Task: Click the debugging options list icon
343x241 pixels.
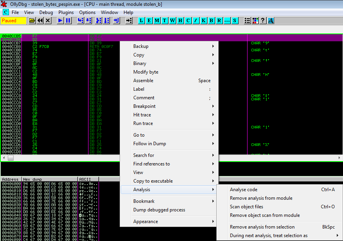Action: 247,21
